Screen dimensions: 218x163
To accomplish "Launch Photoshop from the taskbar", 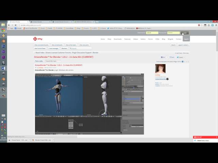I will (3, 47).
